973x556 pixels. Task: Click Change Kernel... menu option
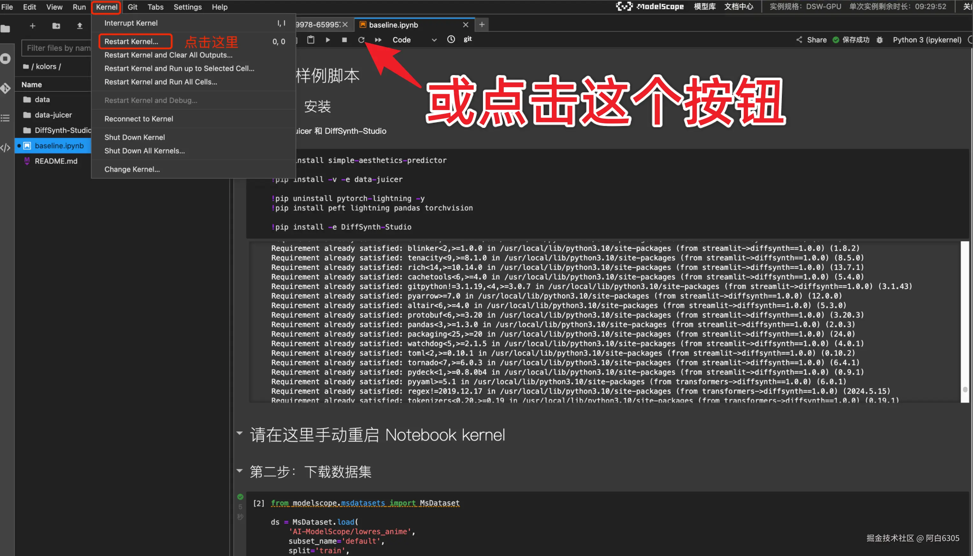click(132, 169)
